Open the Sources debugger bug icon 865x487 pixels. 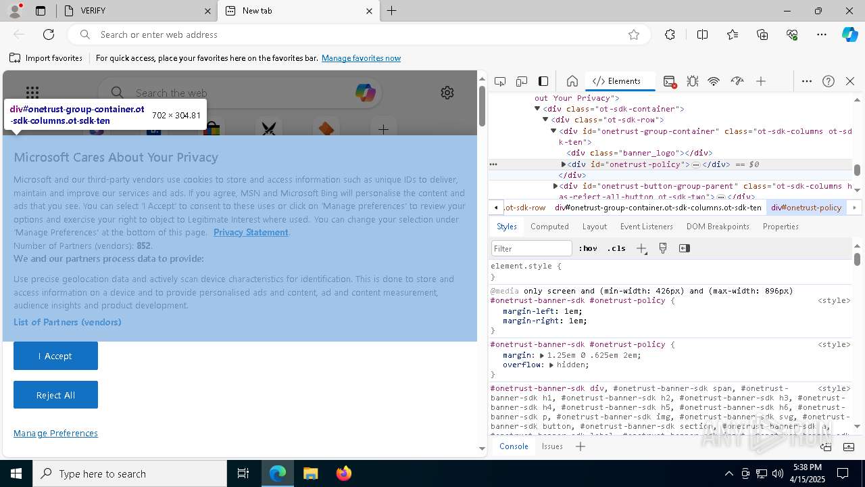point(692,81)
